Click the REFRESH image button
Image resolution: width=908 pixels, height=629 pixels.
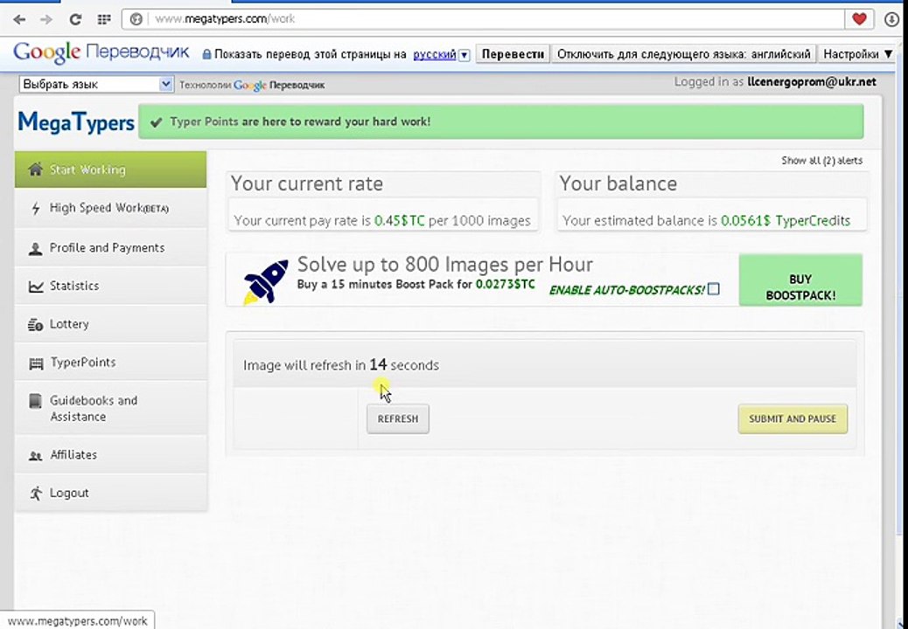[x=398, y=418]
